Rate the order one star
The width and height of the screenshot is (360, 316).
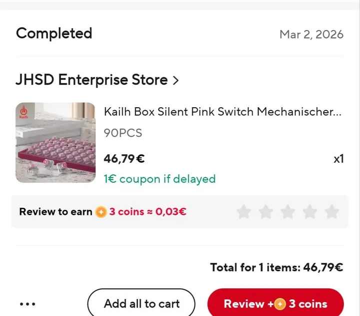click(x=243, y=212)
